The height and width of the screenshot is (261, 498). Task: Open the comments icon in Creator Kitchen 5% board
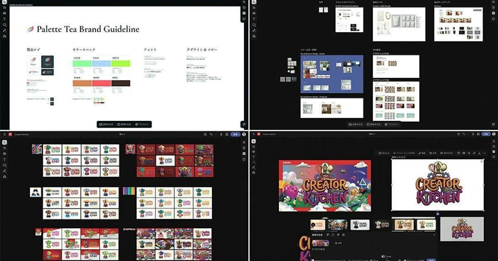[244, 159]
